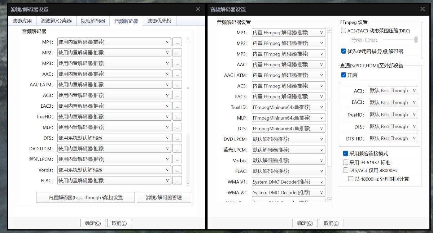Click the '...' browse button beside AAC
433x233 pixels.
177,74
